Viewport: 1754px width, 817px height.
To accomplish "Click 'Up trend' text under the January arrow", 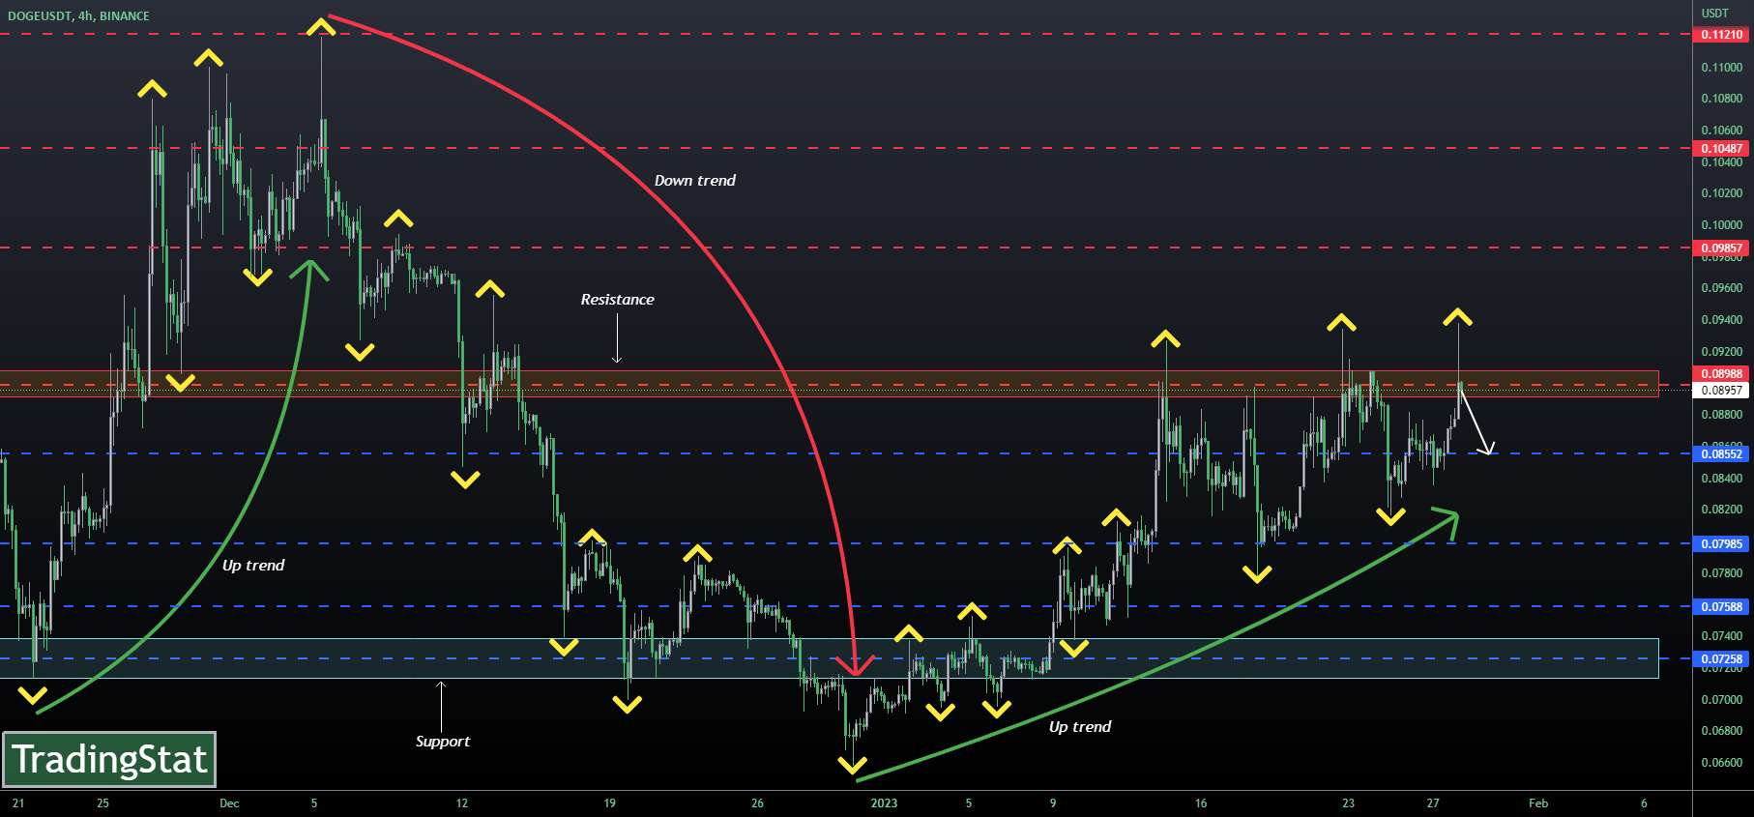I will [1079, 727].
